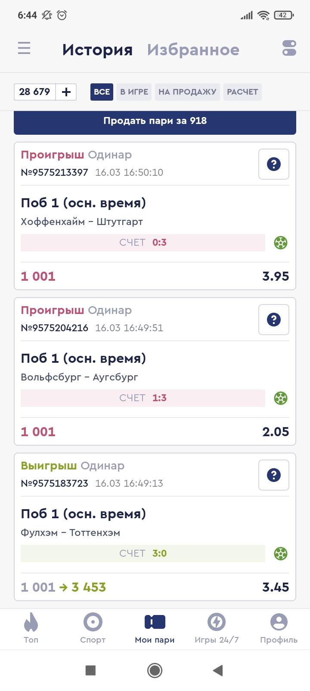310x691 pixels.
Task: Tap football icon beside score 0:3
Action: (x=281, y=243)
